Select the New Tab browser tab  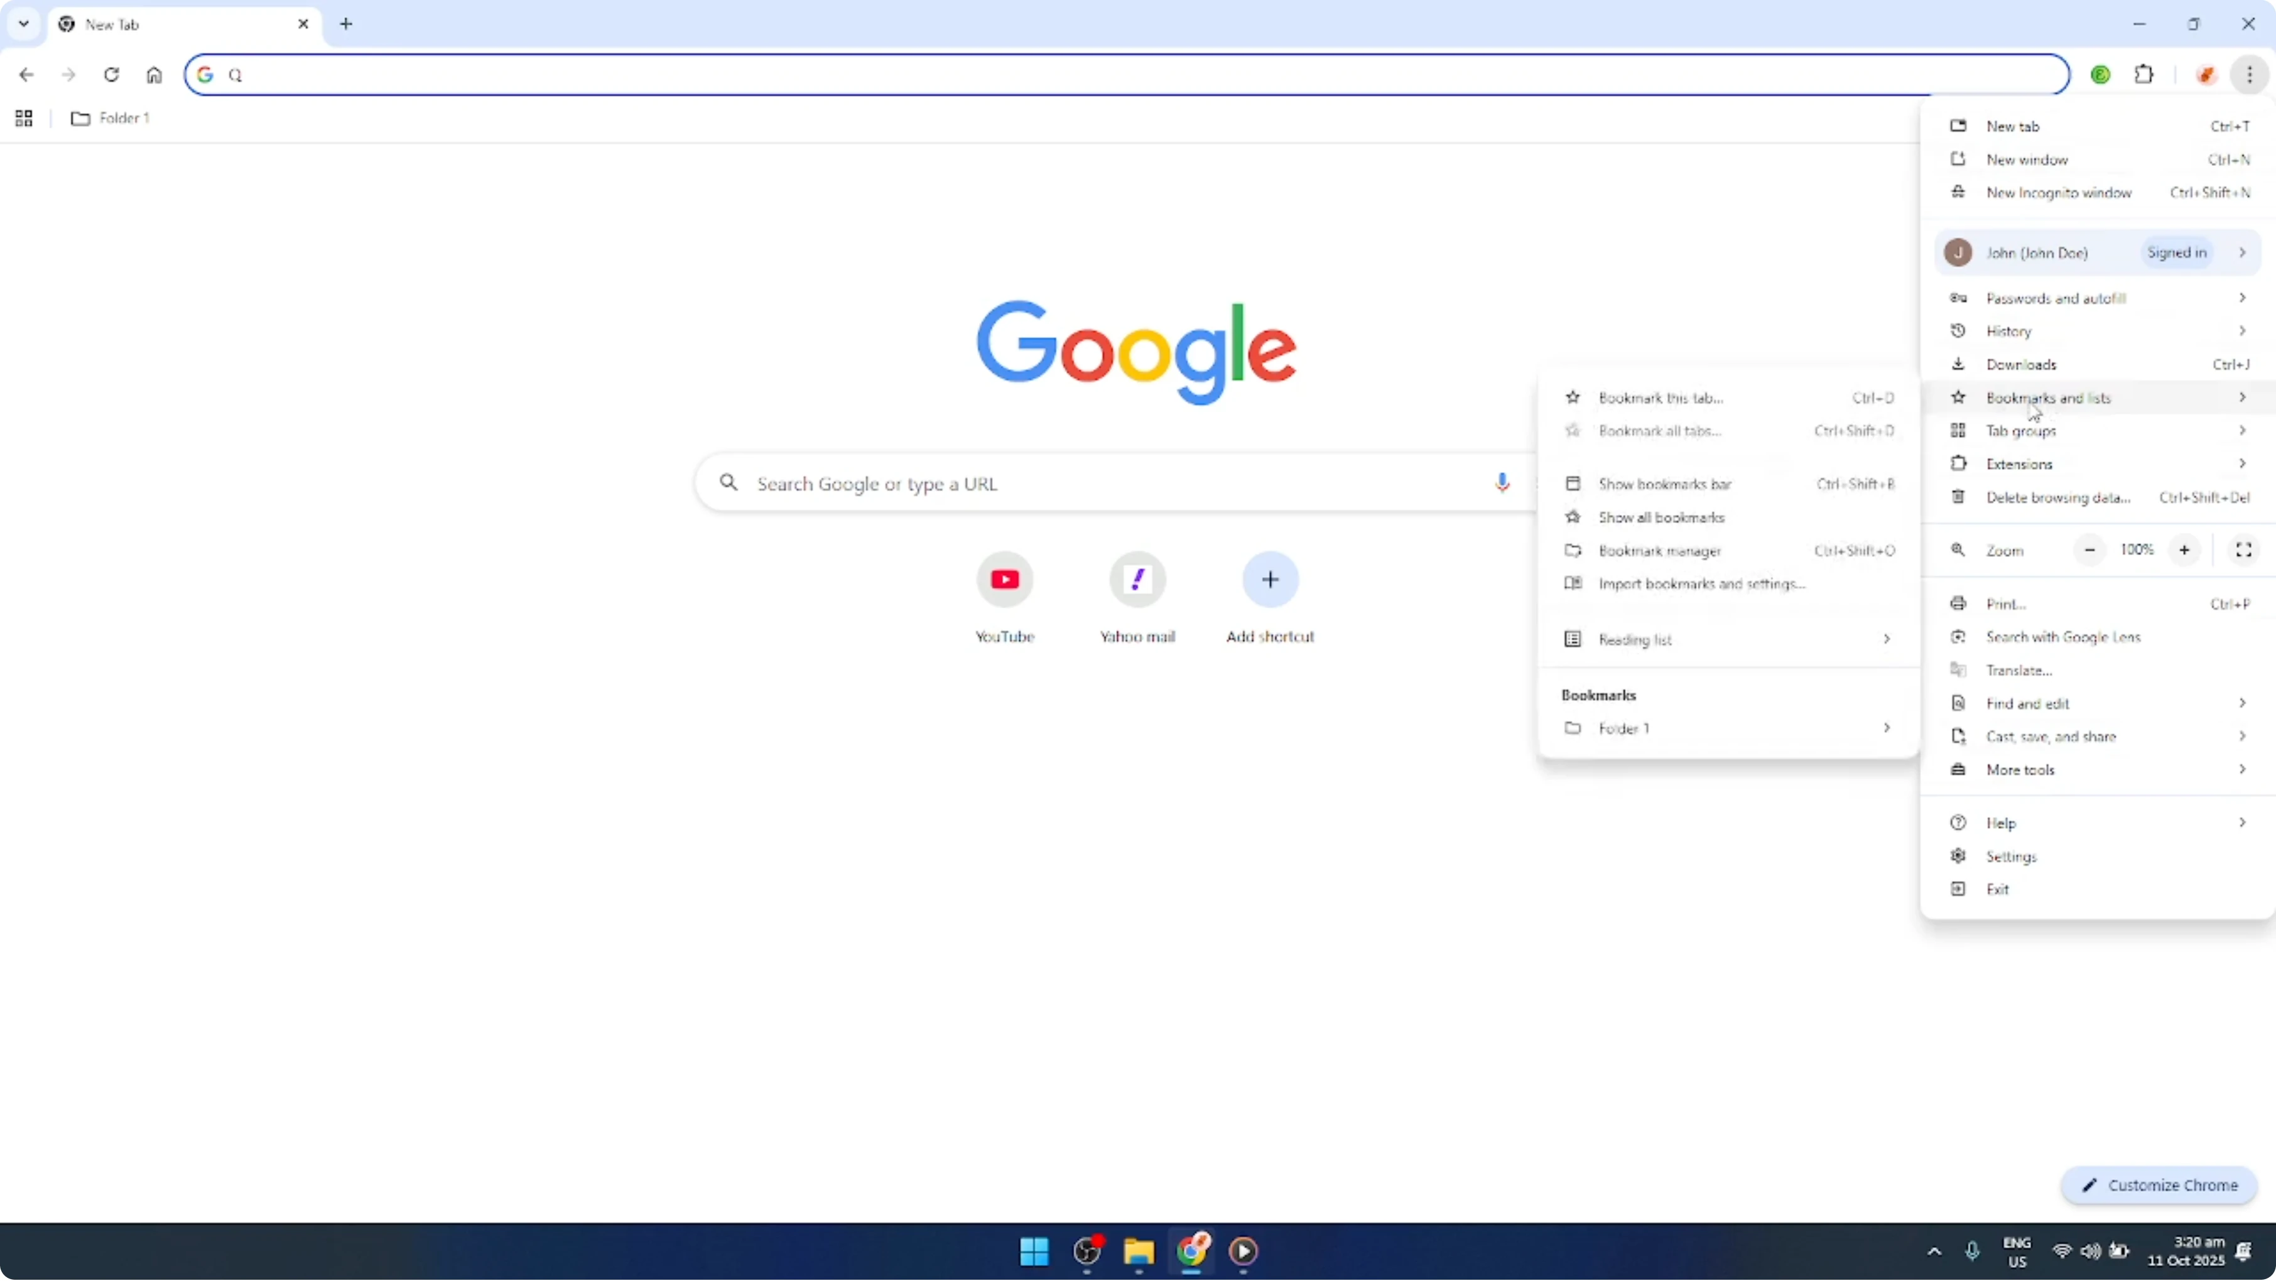184,24
